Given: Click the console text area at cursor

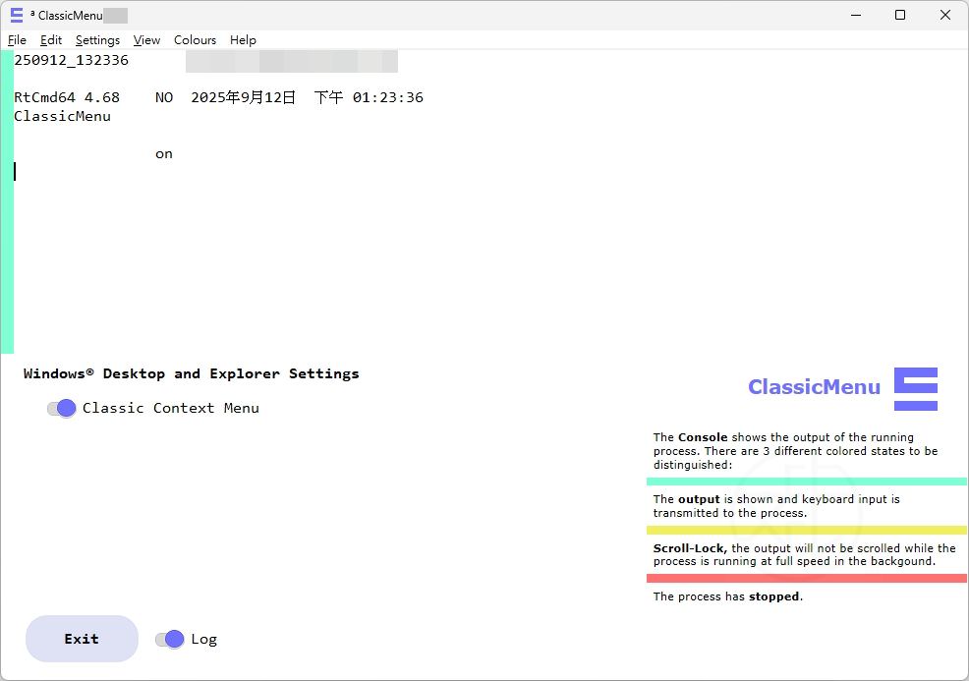Looking at the screenshot, I should pyautogui.click(x=15, y=172).
